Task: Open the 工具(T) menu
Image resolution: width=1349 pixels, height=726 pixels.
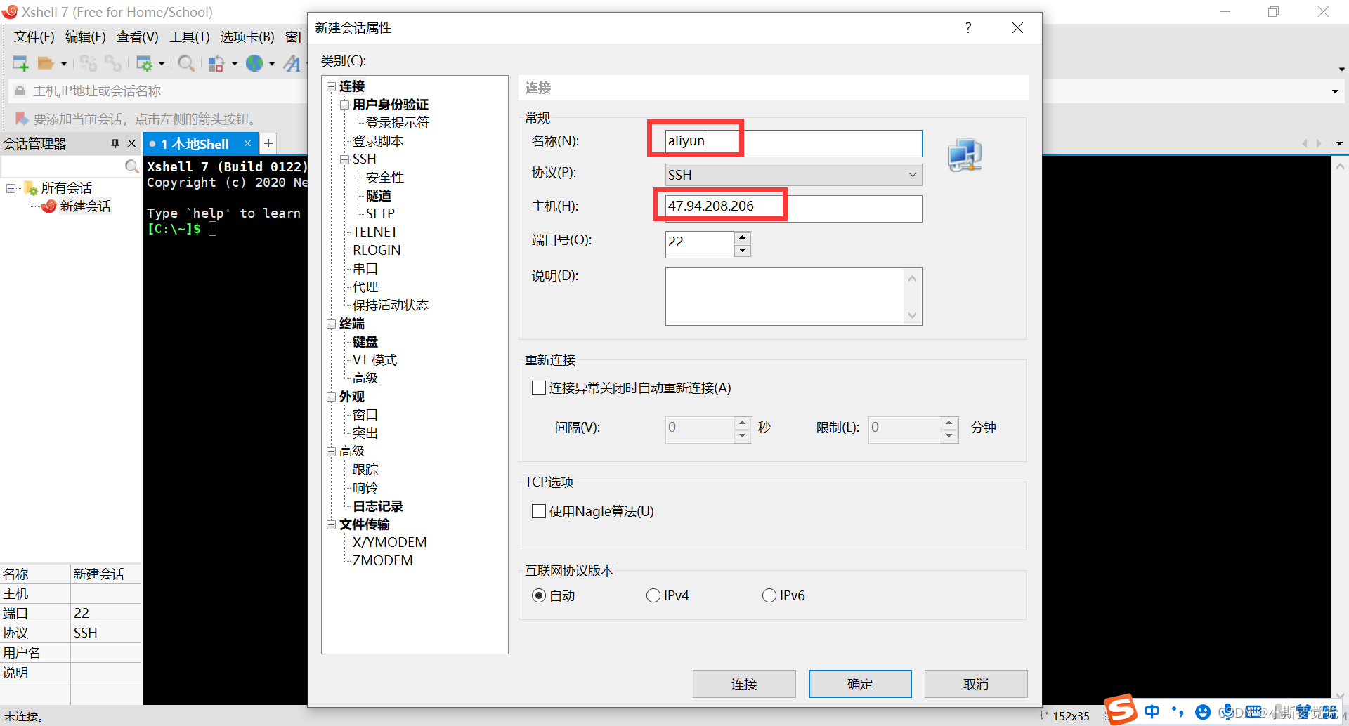Action: pos(189,37)
